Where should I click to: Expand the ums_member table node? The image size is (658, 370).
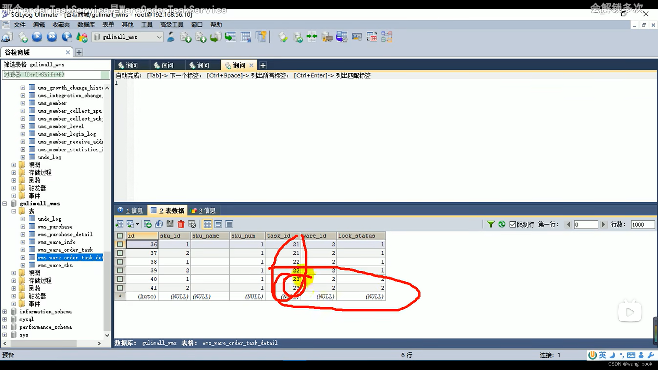click(x=23, y=103)
